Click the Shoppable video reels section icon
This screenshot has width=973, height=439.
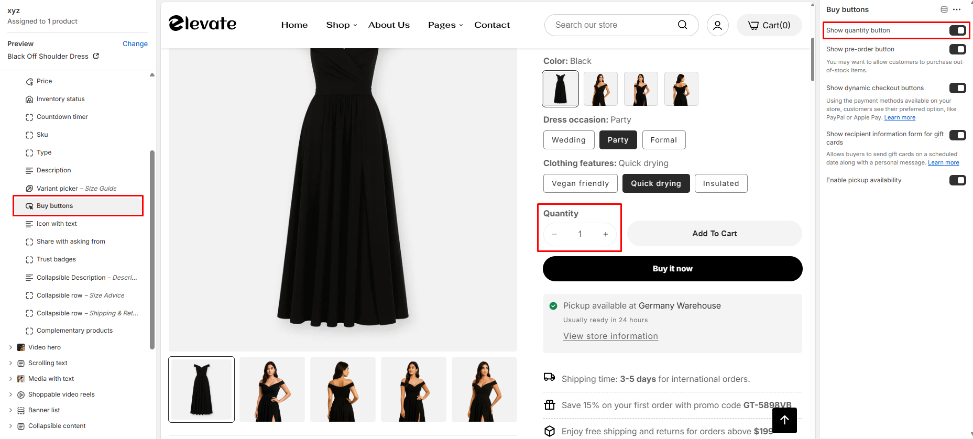pos(21,395)
